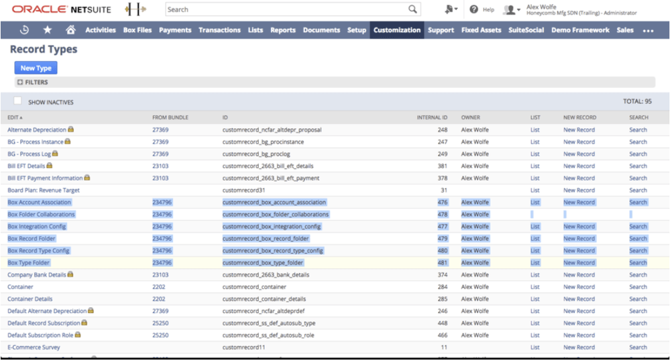The image size is (670, 360).
Task: Open the Box Folder Collaborations record type
Action: click(41, 215)
